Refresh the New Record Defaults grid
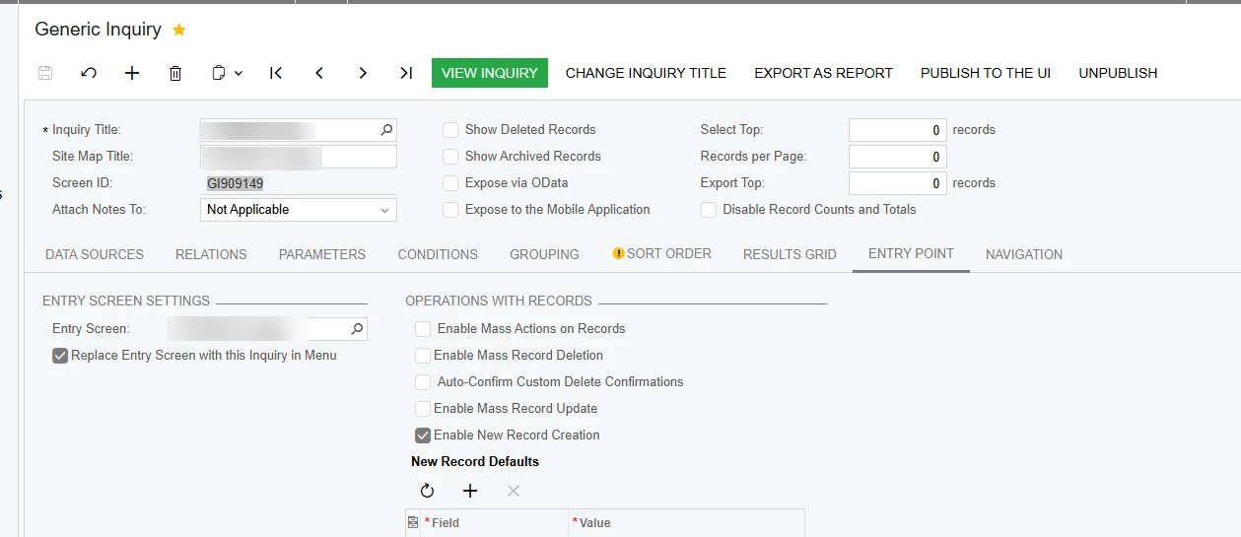1241x537 pixels. click(x=427, y=491)
